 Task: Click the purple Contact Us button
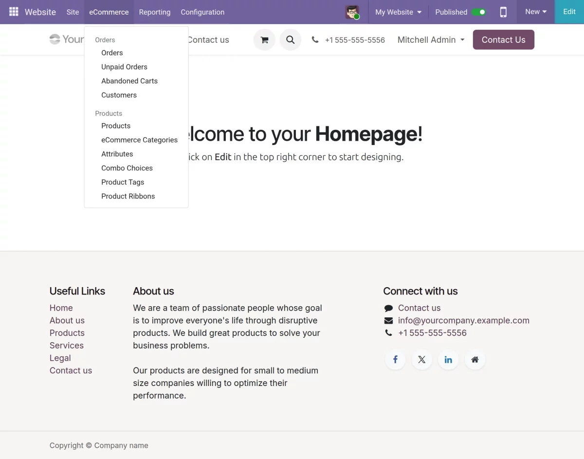click(503, 40)
